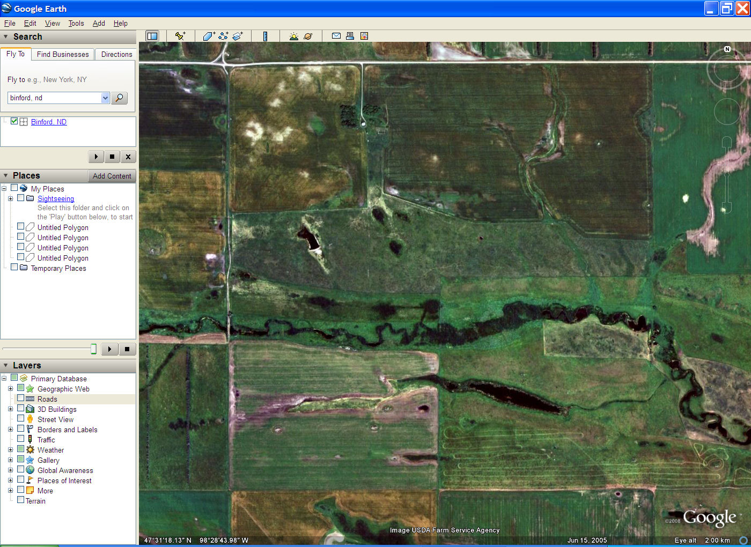Click the Weather layer sun icon
The image size is (751, 547).
(30, 449)
